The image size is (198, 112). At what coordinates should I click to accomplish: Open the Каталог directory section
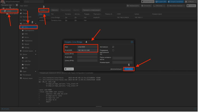pos(27,65)
